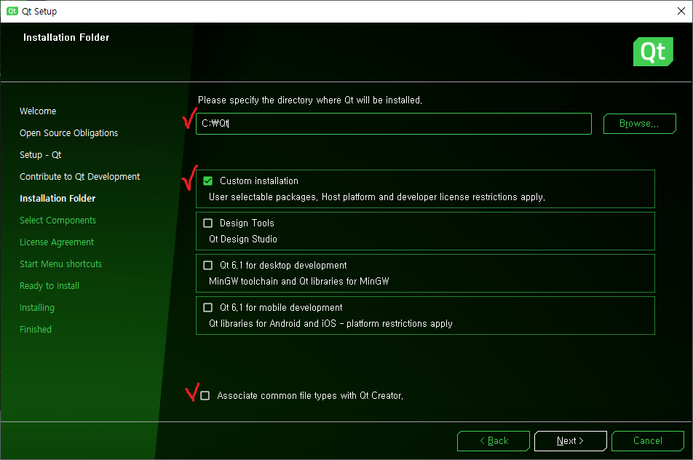Check Qt 6.1 for desktop development

(x=208, y=266)
